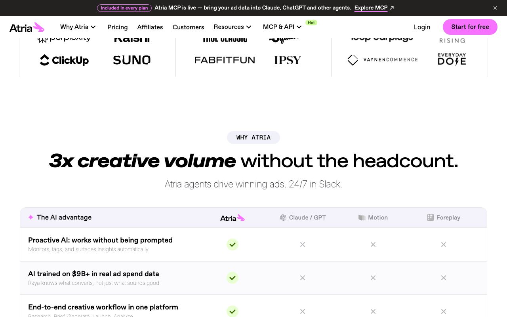Click 'Raya knows what converts' description
The width and height of the screenshot is (507, 317).
pos(93,283)
